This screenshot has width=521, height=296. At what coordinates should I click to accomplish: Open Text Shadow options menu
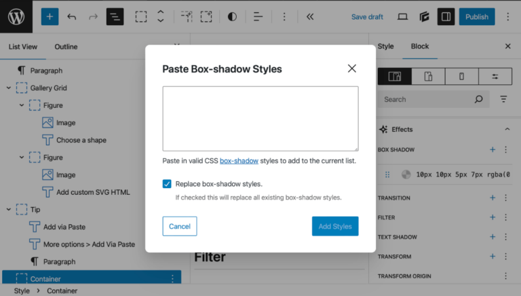pos(505,237)
